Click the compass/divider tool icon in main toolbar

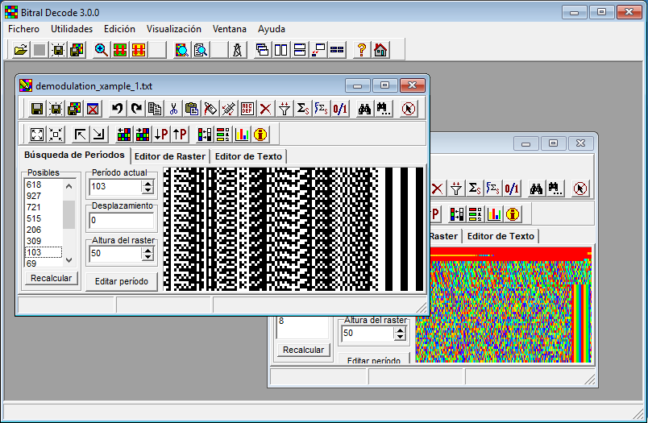(x=237, y=50)
